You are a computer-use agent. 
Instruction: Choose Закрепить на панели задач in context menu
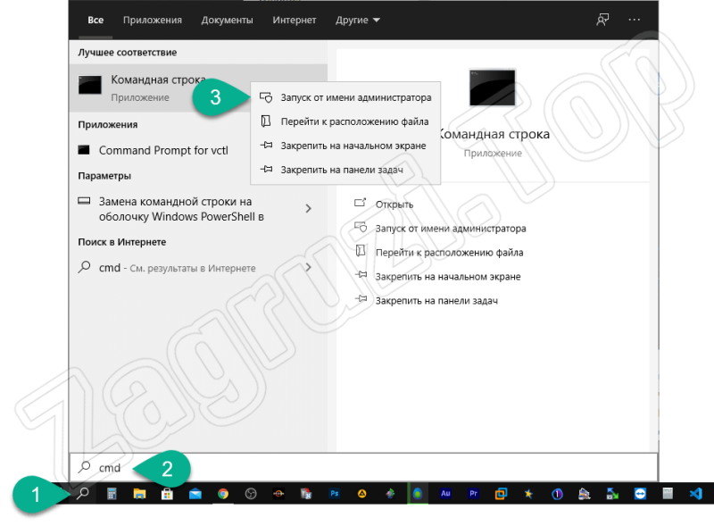(341, 169)
